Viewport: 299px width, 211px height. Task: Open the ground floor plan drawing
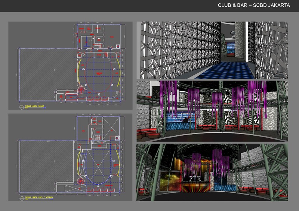[70, 66]
